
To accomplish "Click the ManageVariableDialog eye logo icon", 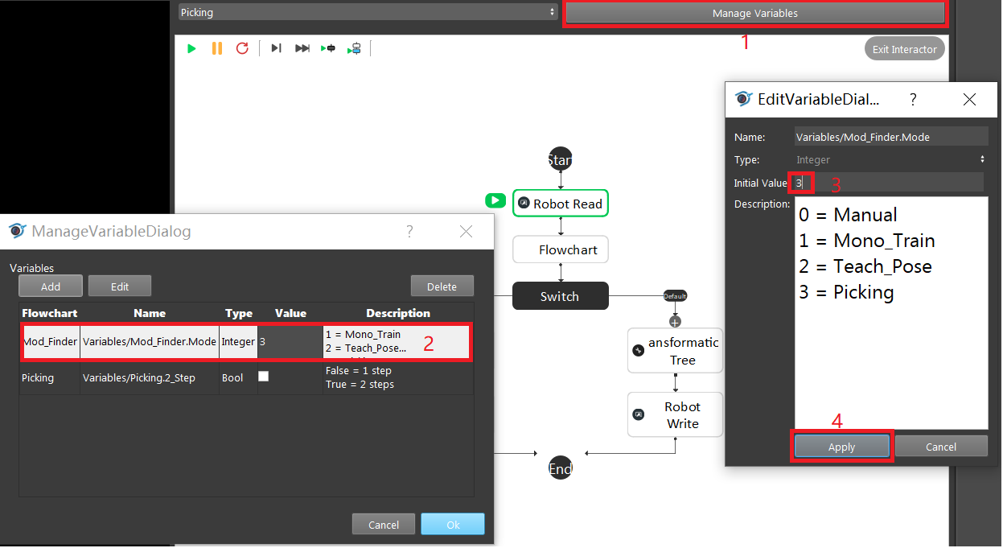I will [x=18, y=231].
